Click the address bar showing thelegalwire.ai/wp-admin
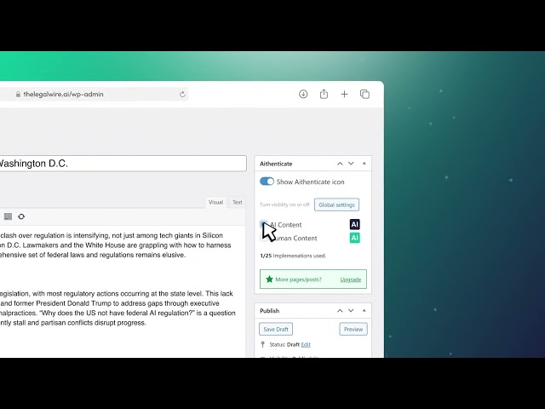The image size is (545, 409). click(94, 95)
